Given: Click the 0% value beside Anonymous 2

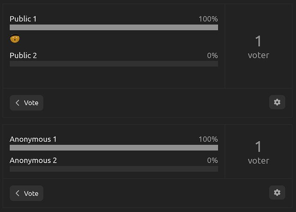Looking at the screenshot, I should click(212, 161).
